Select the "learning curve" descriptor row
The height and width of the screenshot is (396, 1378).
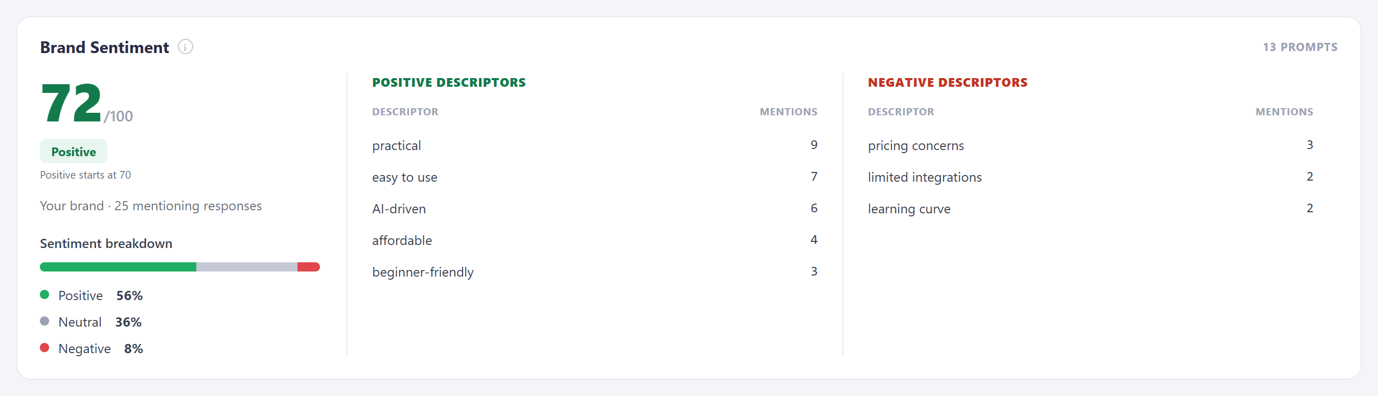(x=1090, y=208)
